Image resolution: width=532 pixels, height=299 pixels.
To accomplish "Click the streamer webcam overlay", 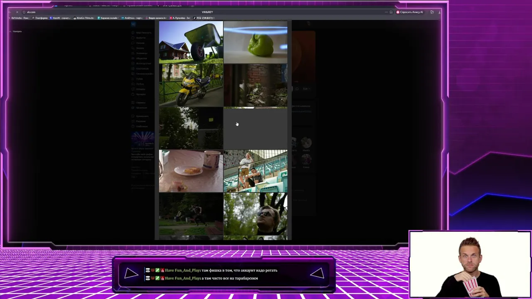I will tap(470, 265).
